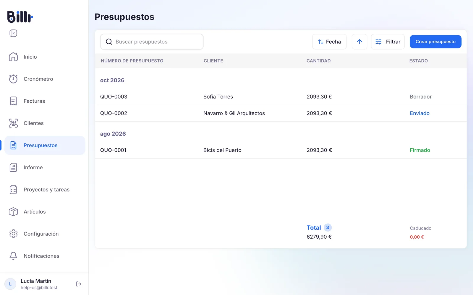
Task: Select client Bicis del Puerto
Action: pos(222,150)
